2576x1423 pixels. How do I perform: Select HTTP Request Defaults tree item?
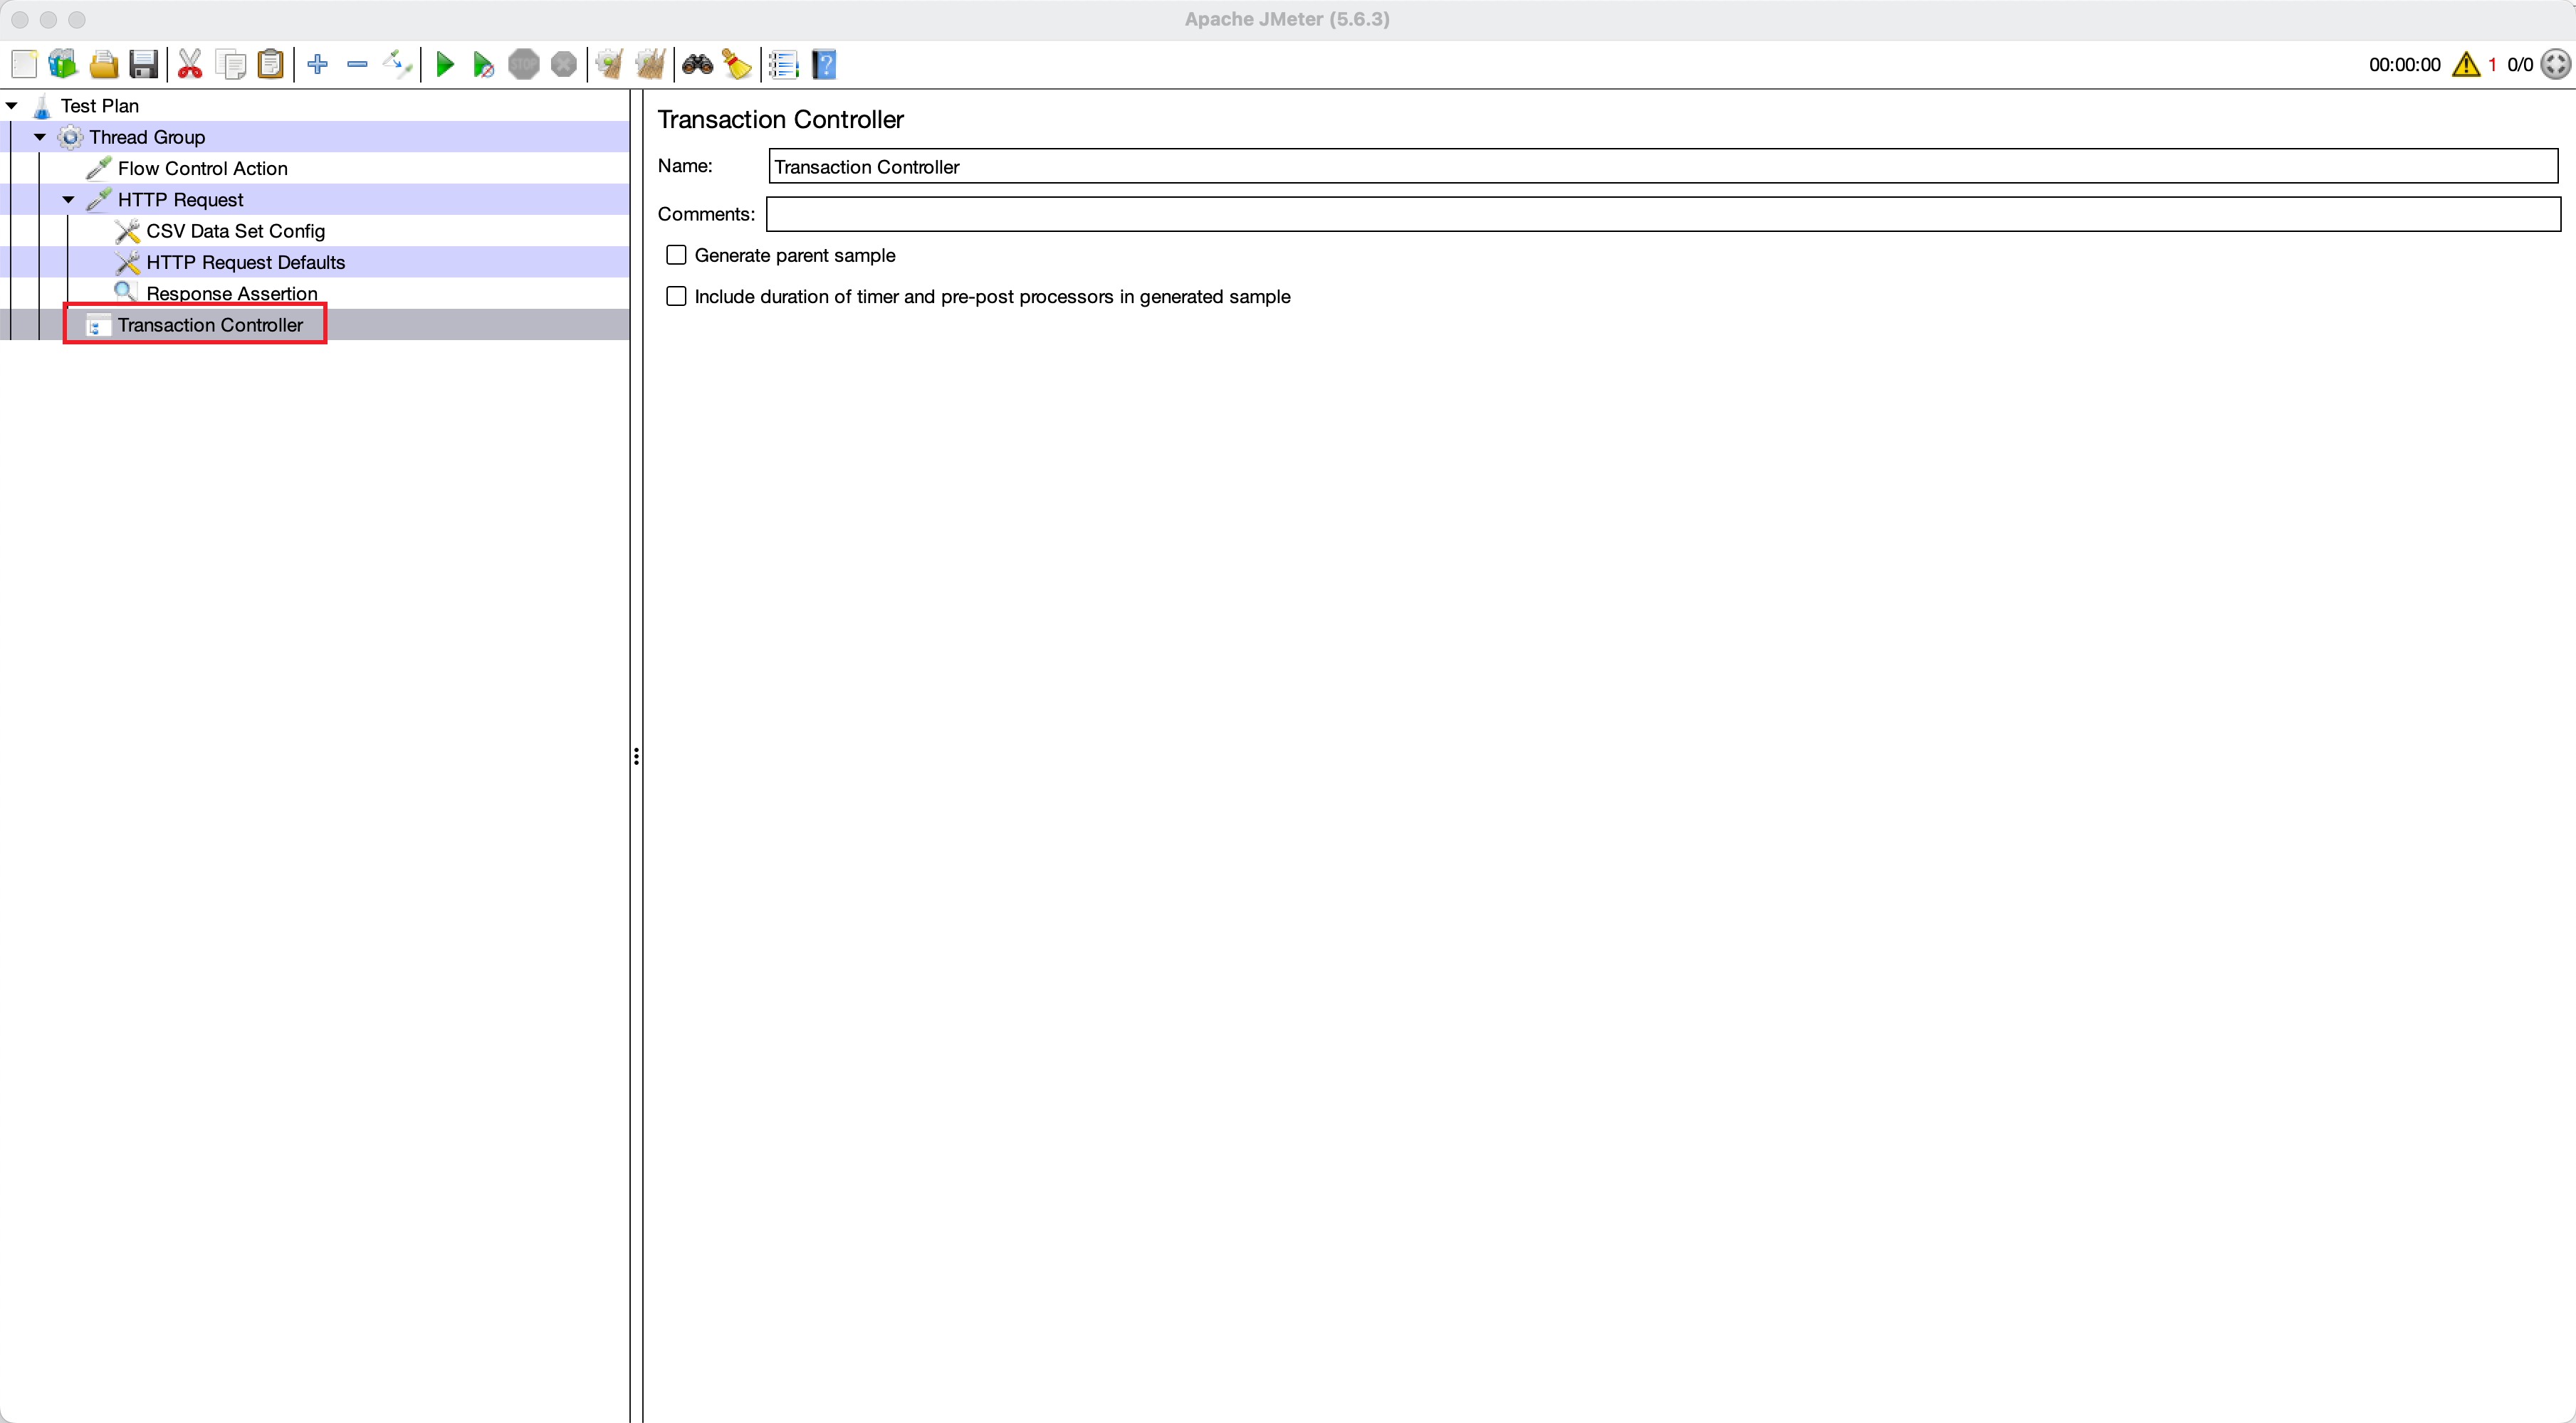[x=246, y=263]
